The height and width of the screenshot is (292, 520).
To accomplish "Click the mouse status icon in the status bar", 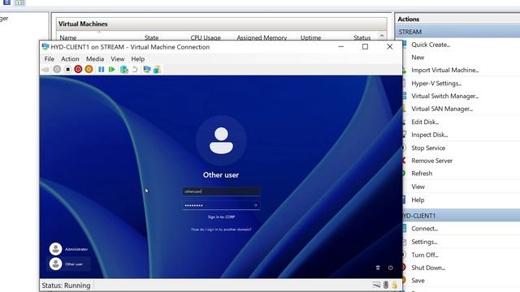I will tap(386, 285).
